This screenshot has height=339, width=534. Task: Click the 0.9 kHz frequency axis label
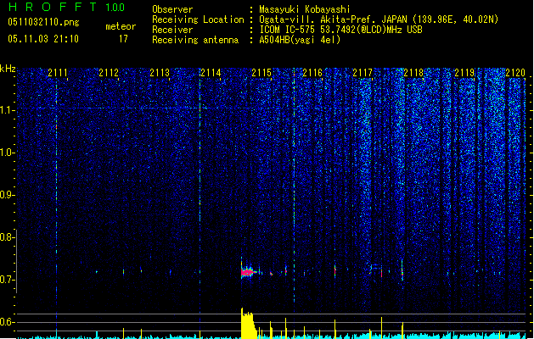coord(7,195)
